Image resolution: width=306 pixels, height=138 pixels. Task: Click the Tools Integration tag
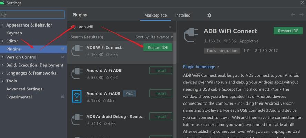coord(222,51)
